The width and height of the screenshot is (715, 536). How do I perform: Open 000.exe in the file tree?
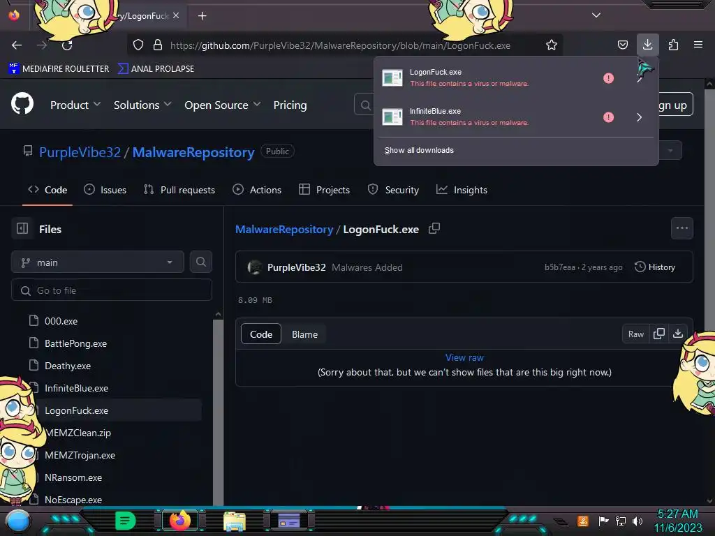[x=61, y=321]
